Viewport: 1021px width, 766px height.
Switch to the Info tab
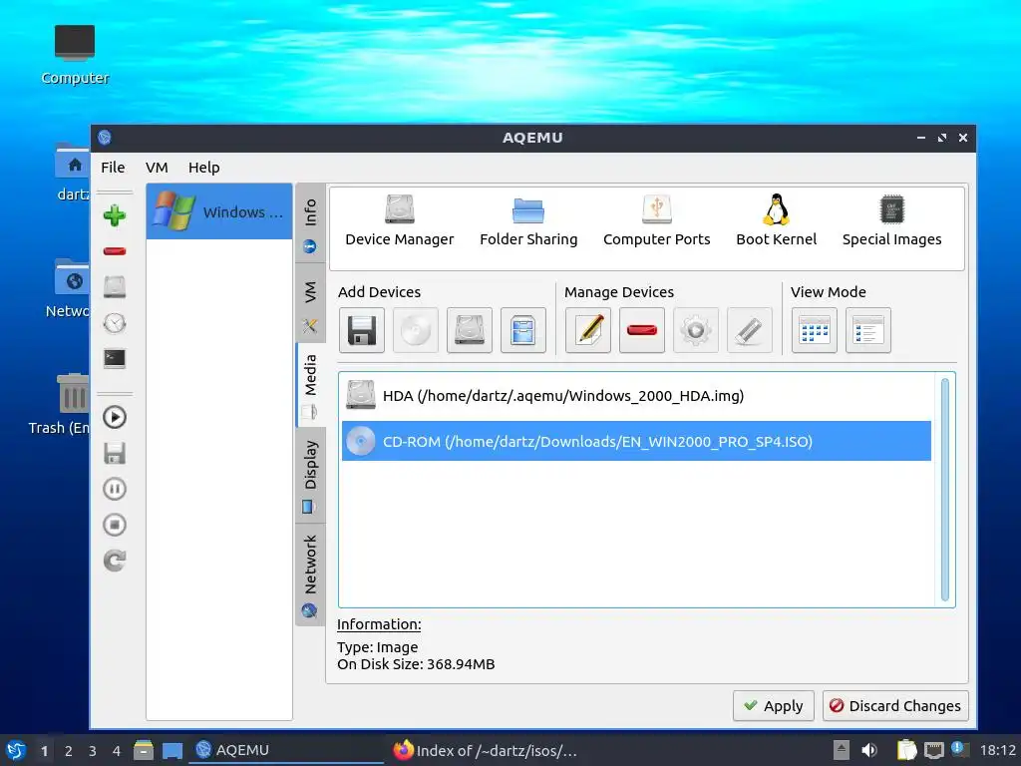pyautogui.click(x=311, y=224)
